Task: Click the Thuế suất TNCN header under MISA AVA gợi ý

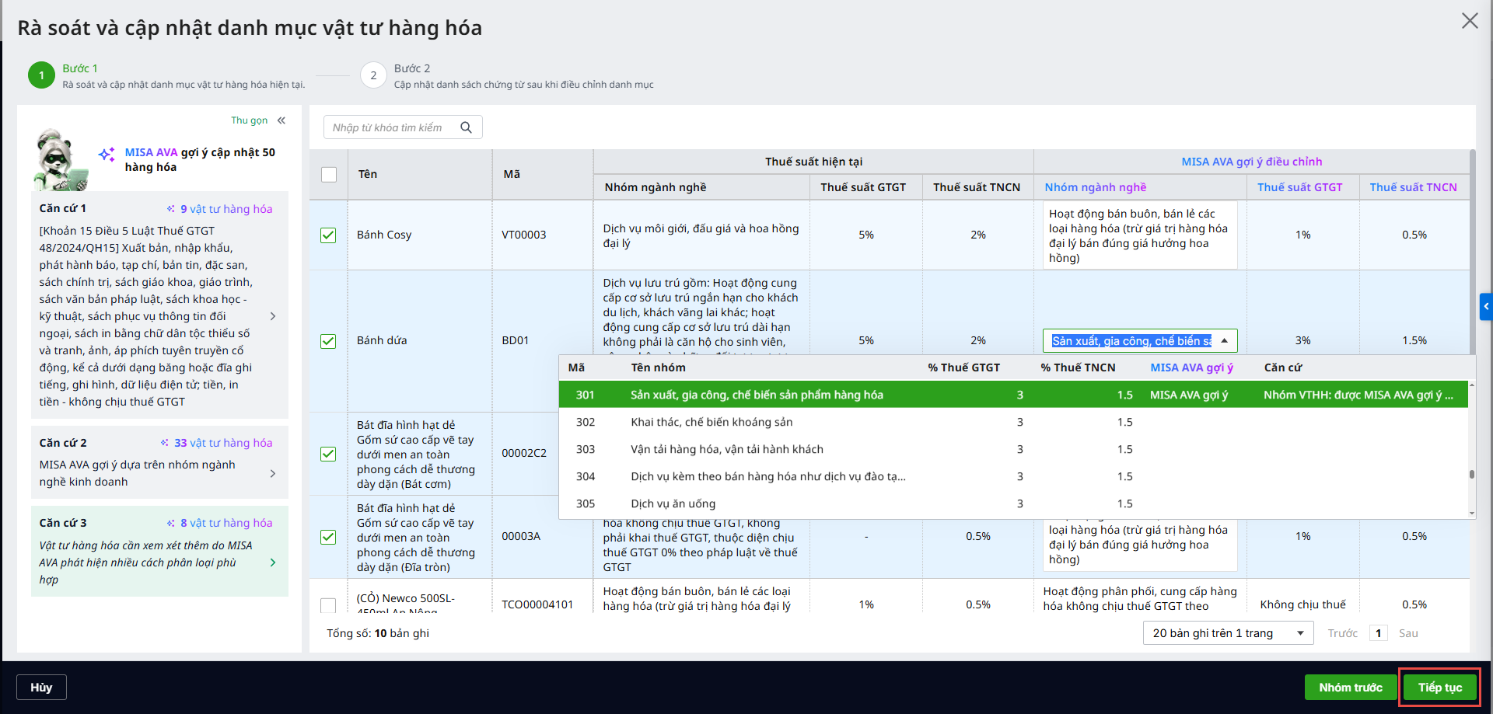Action: coord(1413,187)
